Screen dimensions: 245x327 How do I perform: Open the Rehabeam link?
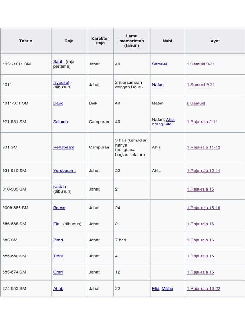63,147
